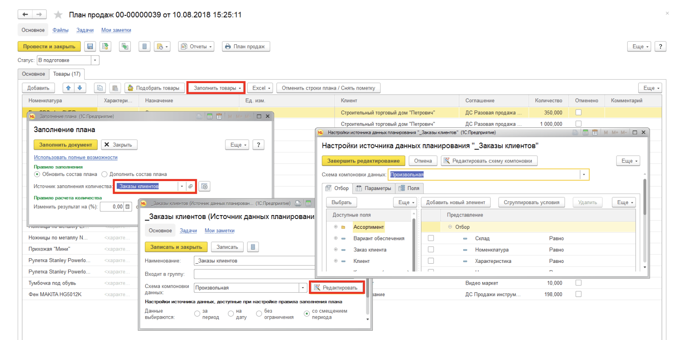Open the Статус dropdown list
The width and height of the screenshot is (680, 340).
click(x=95, y=60)
